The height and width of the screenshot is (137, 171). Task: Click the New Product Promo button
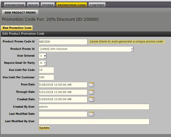[20, 12]
